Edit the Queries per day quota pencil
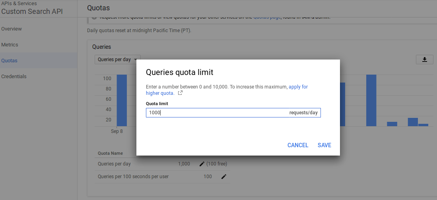The height and width of the screenshot is (200, 437). coord(202,164)
